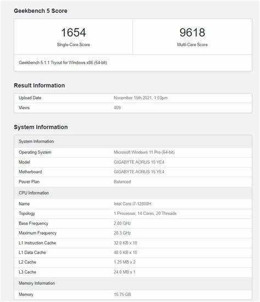This screenshot has width=260, height=302.
Task: Select the 48.0 KB x 10 value
Action: (125, 253)
